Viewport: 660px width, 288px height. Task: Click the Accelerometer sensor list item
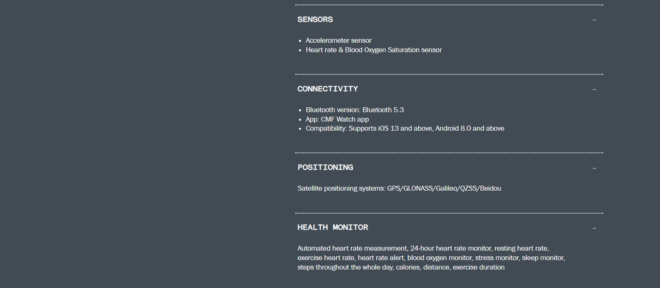338,40
